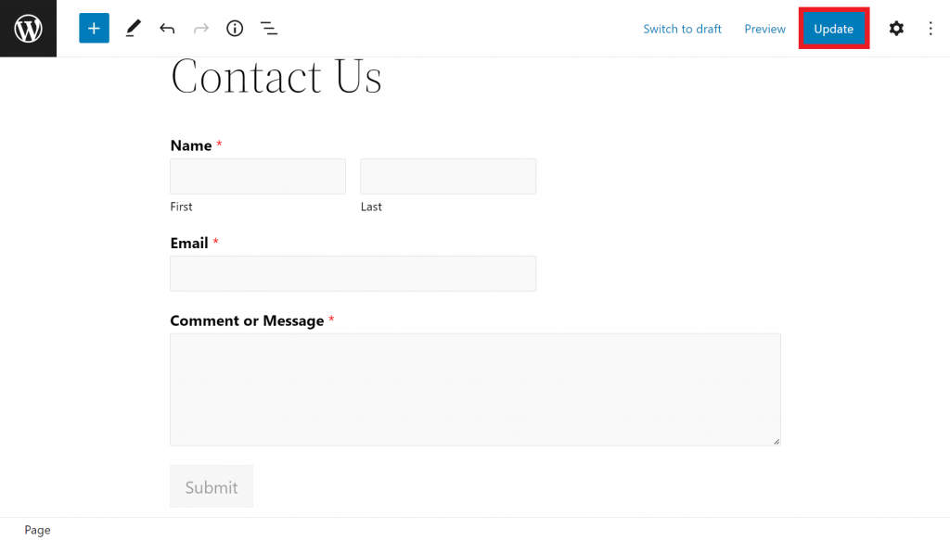Click the WordPress logo to exit the editor
The height and width of the screenshot is (540, 950).
28,28
